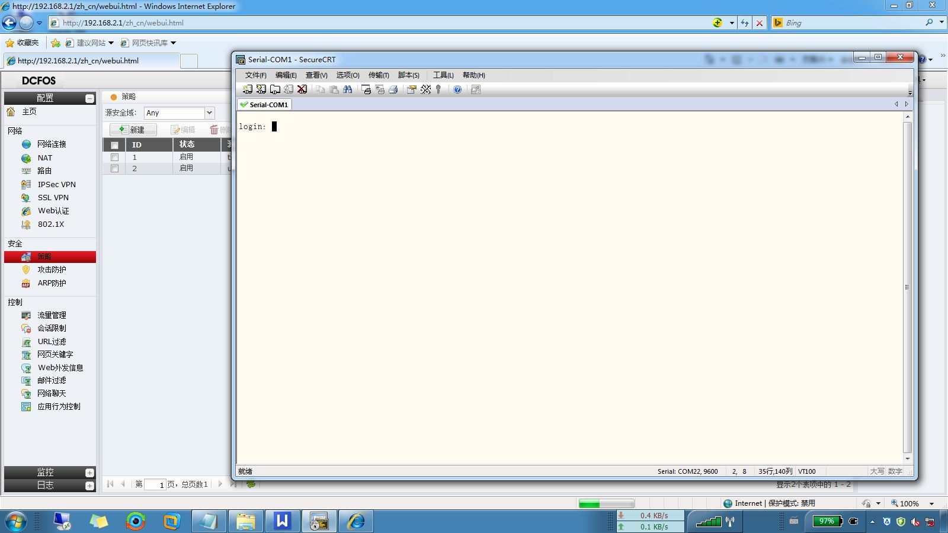The height and width of the screenshot is (533, 948).
Task: Click the Keymap Editor icon in SecureCRT toolbar
Action: point(425,89)
